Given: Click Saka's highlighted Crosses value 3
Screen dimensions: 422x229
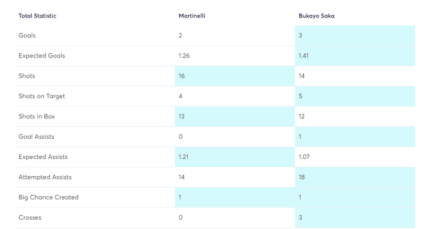Looking at the screenshot, I should pyautogui.click(x=300, y=217).
